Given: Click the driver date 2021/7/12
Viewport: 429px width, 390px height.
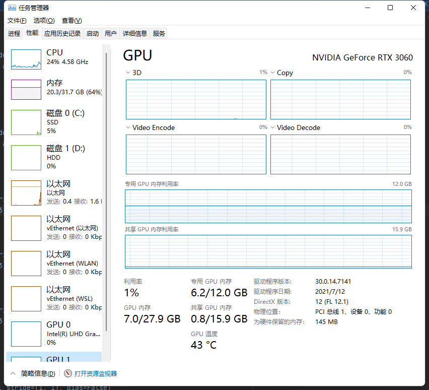Looking at the screenshot, I should pos(330,292).
